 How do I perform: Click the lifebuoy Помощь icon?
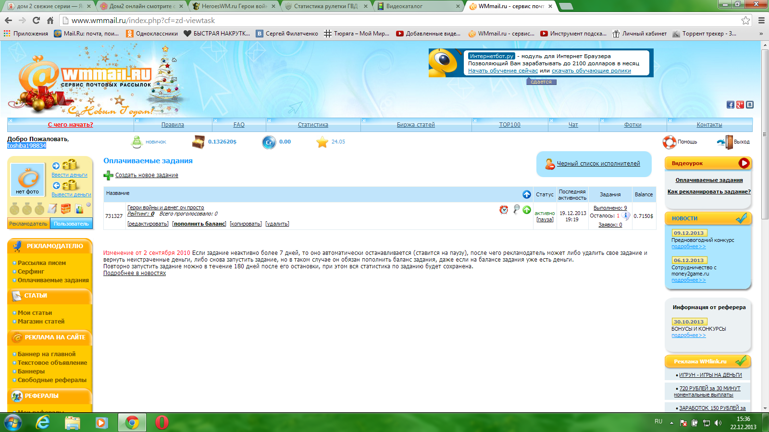coord(670,142)
